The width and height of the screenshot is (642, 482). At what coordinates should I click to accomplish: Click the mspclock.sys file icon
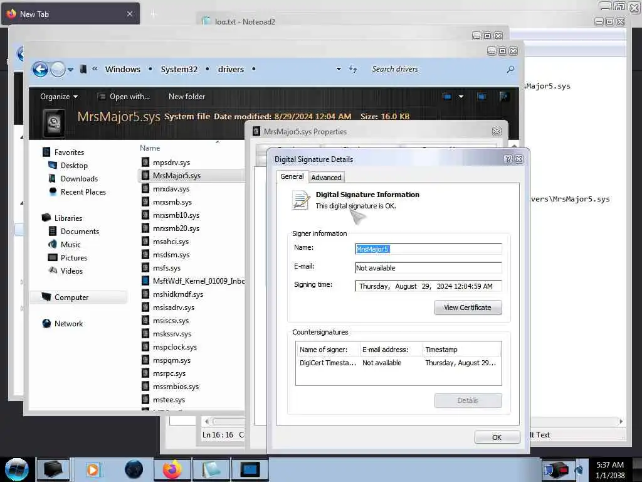click(x=145, y=347)
